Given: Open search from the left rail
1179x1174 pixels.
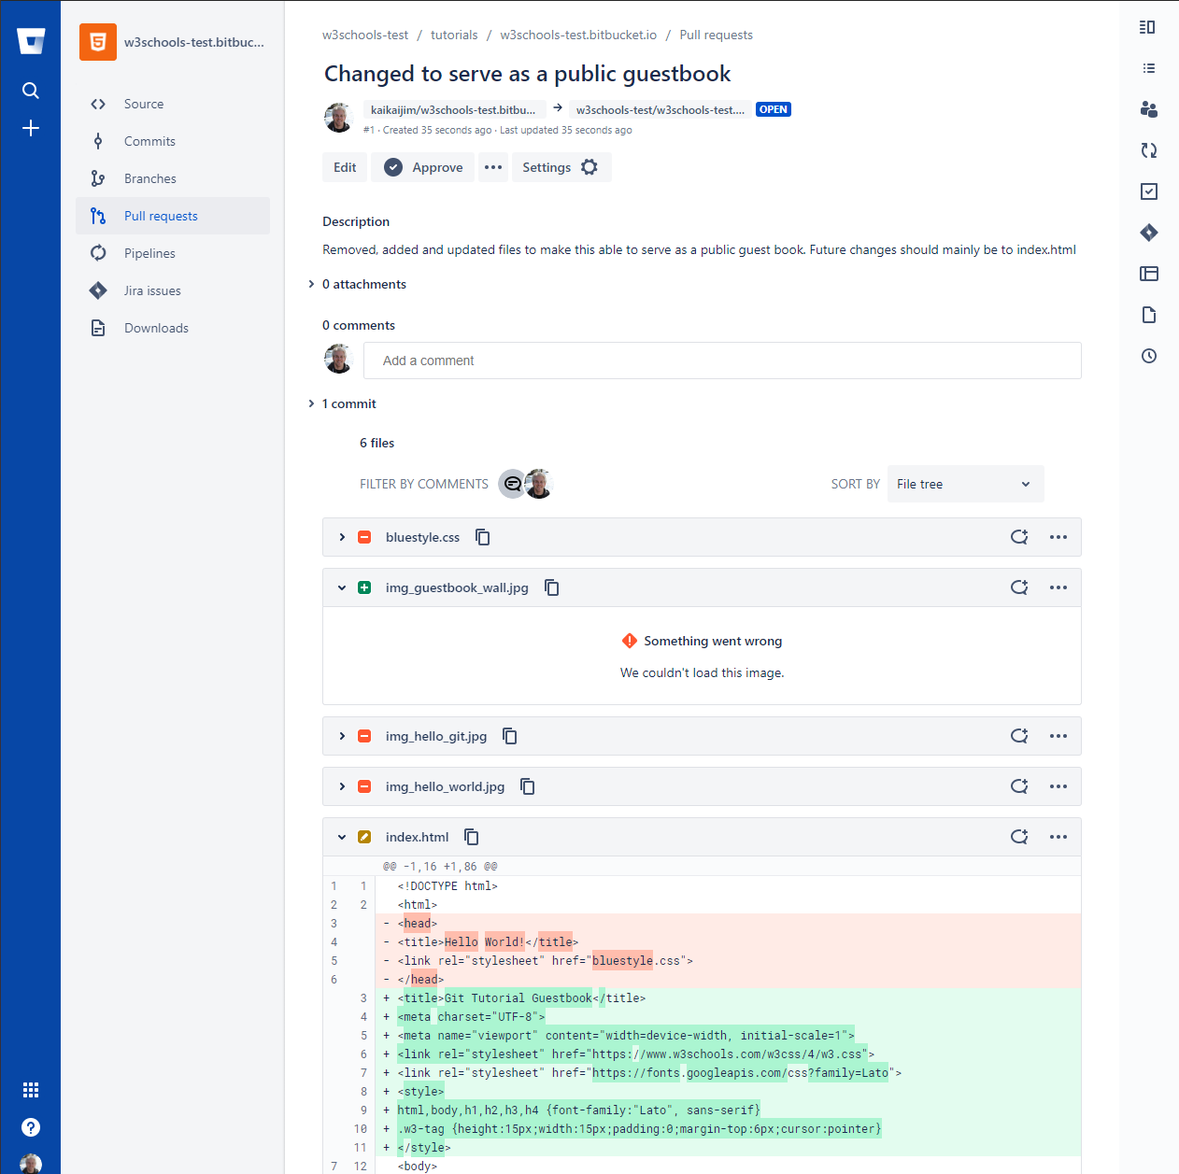Looking at the screenshot, I should click(31, 91).
